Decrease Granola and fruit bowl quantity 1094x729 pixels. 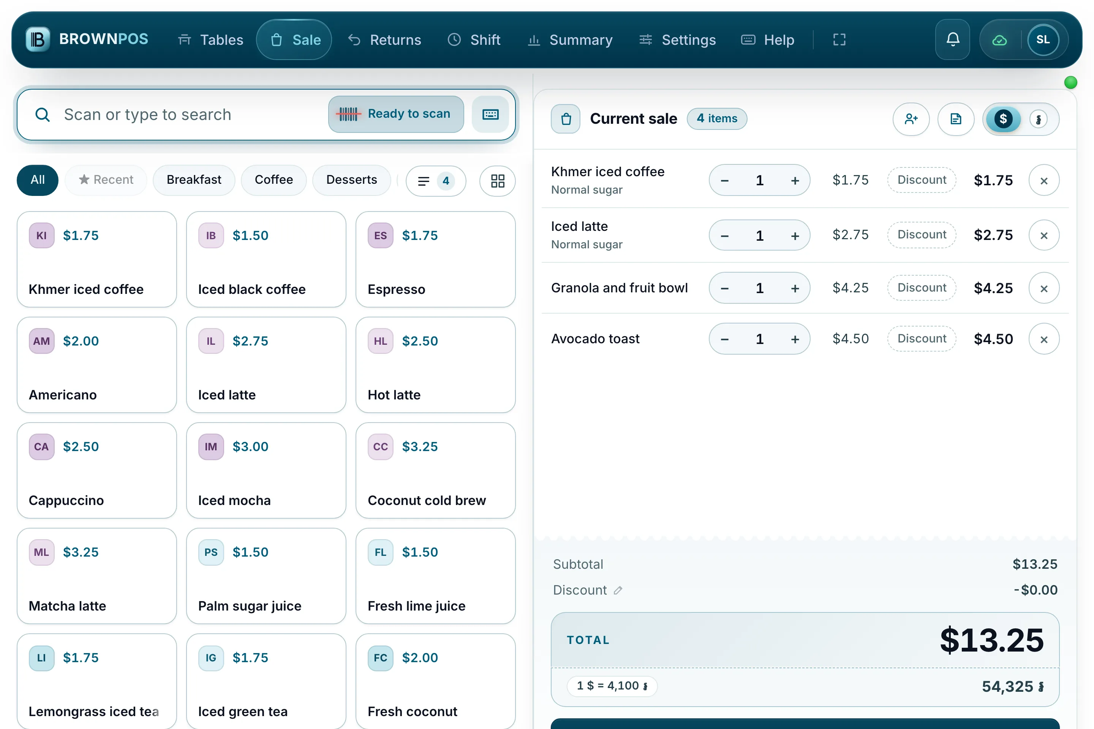click(724, 288)
